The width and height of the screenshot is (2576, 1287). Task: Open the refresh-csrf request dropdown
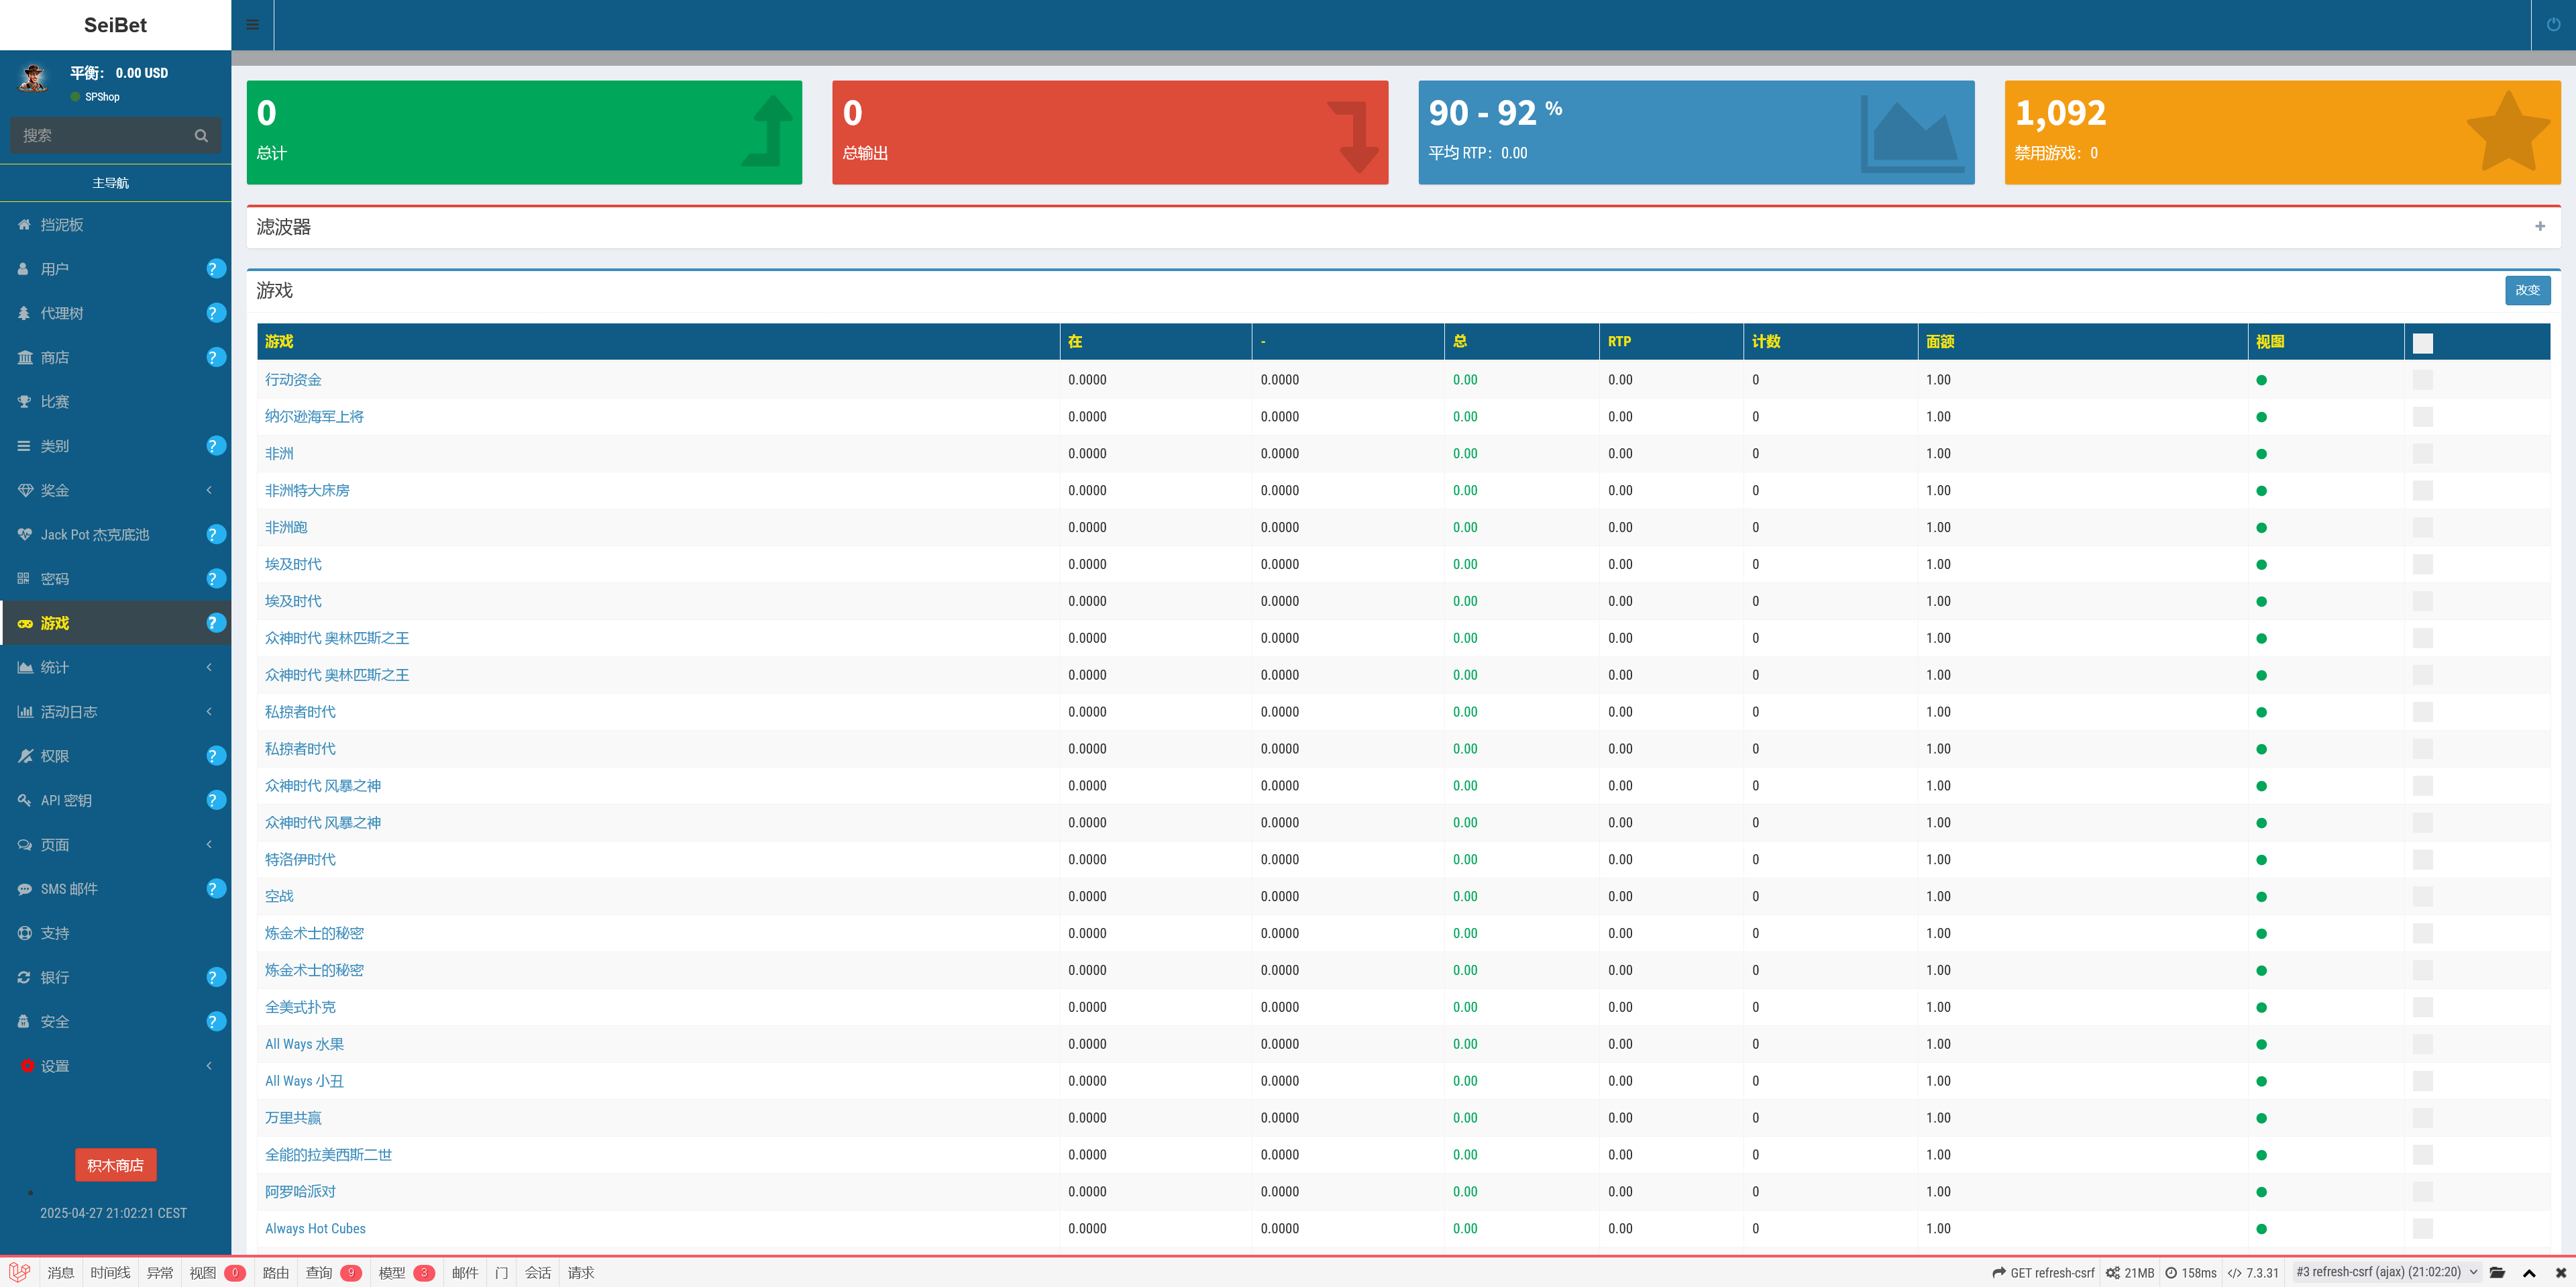(x=2386, y=1272)
